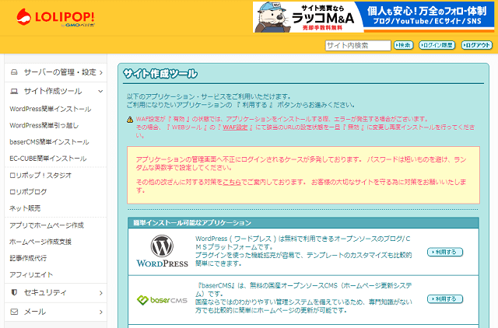Viewport: 498px width, 328px height.
Task: Focus the サイト内検索 search field
Action: click(x=358, y=45)
